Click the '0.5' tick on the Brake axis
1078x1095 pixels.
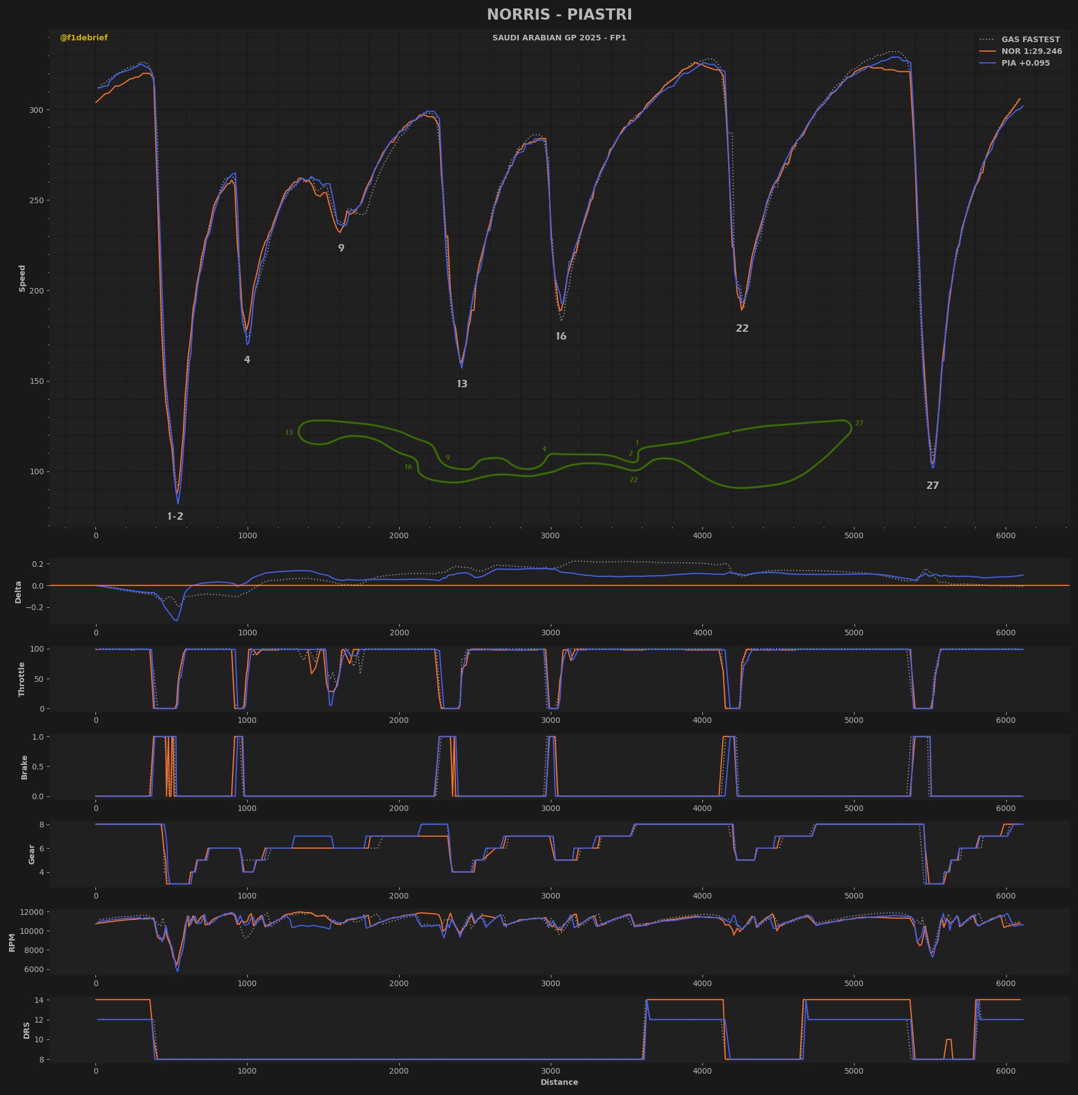coord(38,767)
